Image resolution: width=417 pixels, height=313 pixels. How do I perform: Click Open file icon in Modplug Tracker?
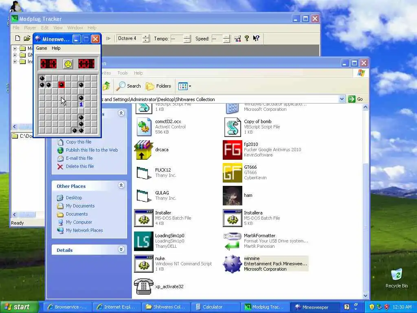(27, 38)
